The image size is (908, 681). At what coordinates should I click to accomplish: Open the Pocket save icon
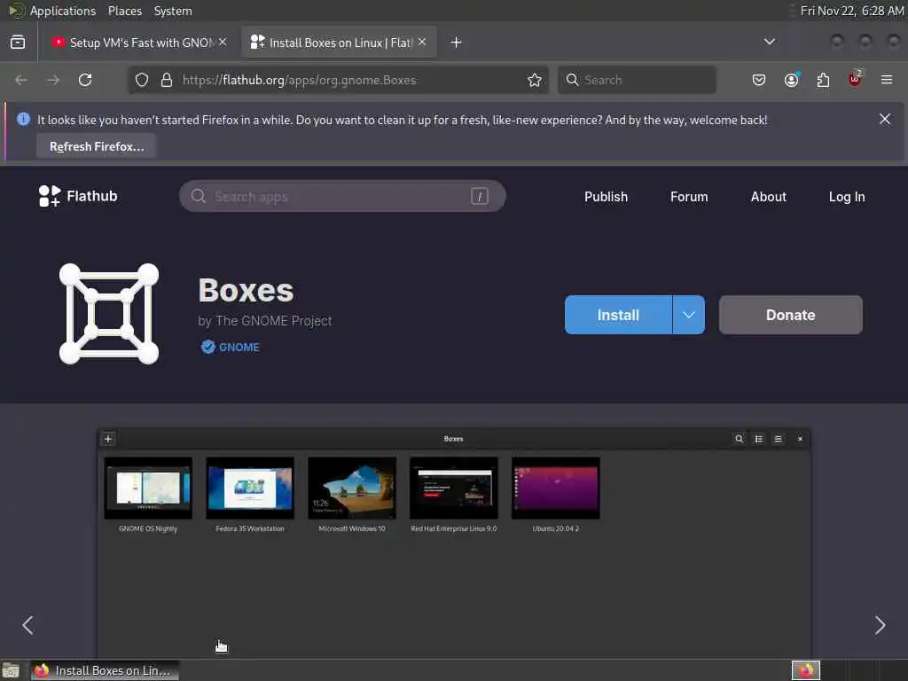[x=759, y=80]
